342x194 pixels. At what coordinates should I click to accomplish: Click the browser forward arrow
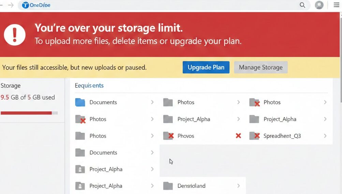[x=11, y=5]
